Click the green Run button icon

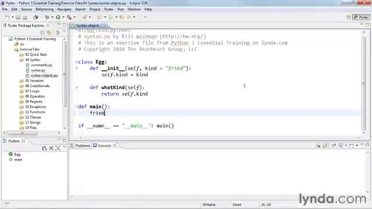click(58, 17)
